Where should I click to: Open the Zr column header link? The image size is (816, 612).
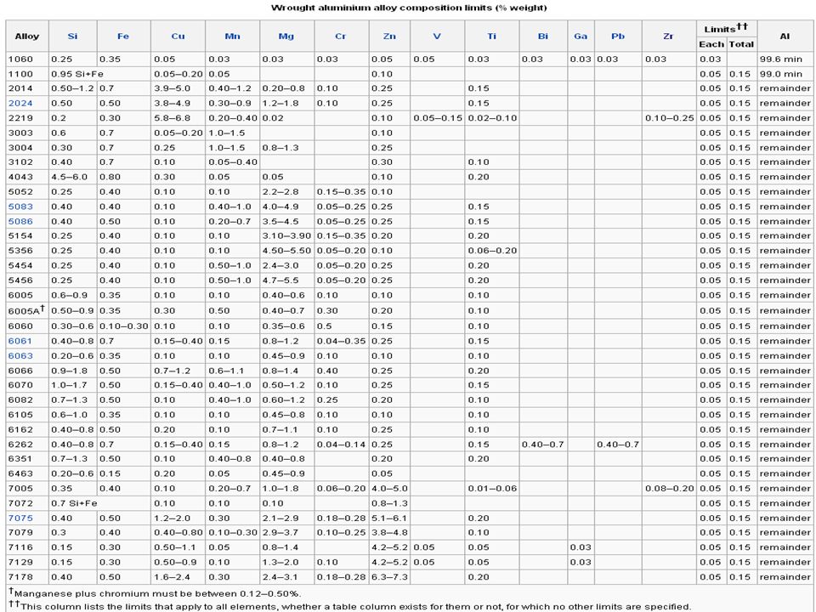pos(668,36)
